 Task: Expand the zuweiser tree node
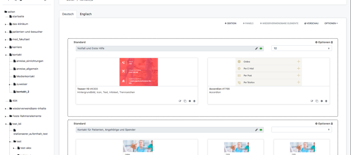10,85
